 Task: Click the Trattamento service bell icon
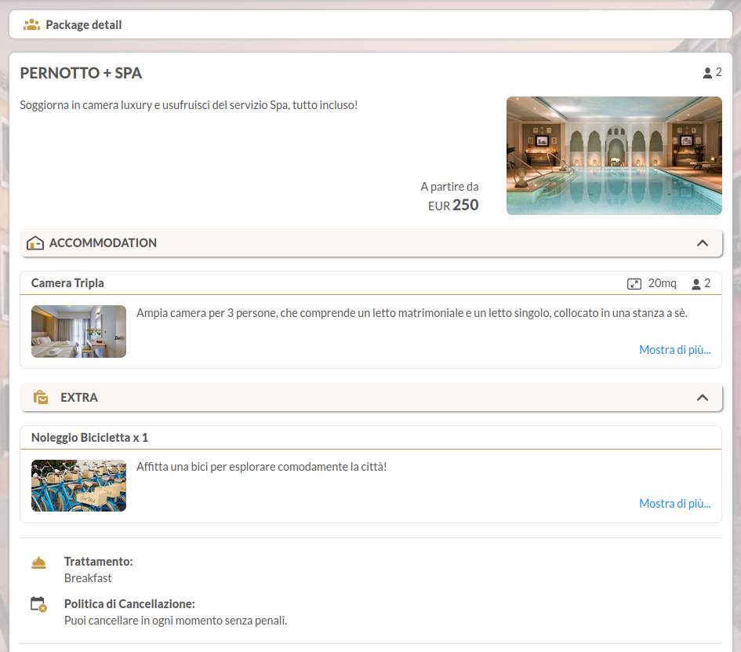pyautogui.click(x=38, y=563)
